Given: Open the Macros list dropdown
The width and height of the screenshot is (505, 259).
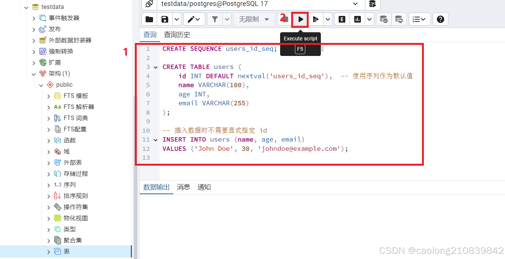Looking at the screenshot, I should tap(419, 19).
